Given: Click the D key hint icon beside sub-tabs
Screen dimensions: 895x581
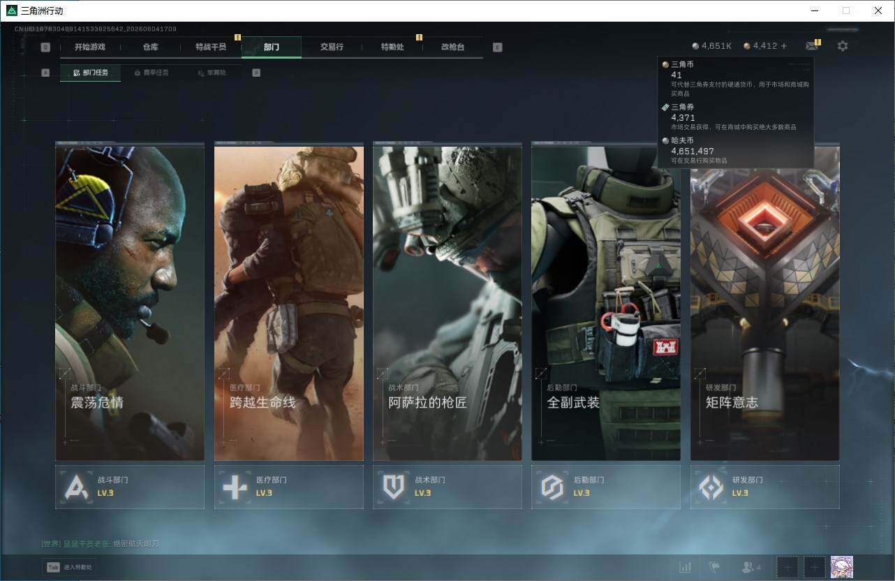Looking at the screenshot, I should 256,73.
